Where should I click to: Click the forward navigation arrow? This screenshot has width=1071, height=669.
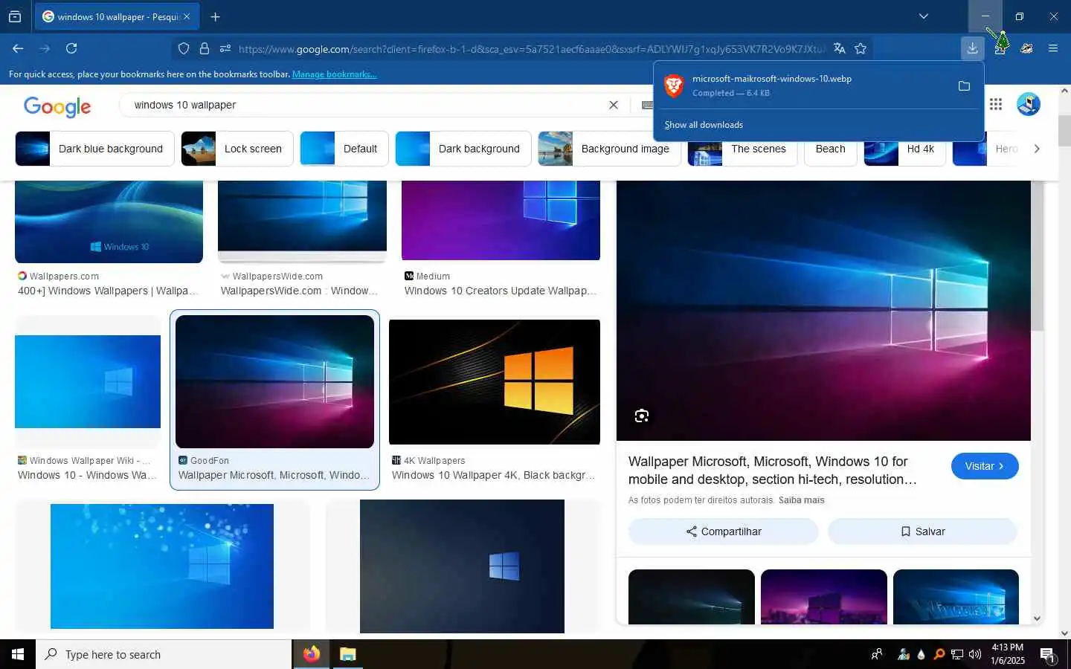(x=45, y=48)
